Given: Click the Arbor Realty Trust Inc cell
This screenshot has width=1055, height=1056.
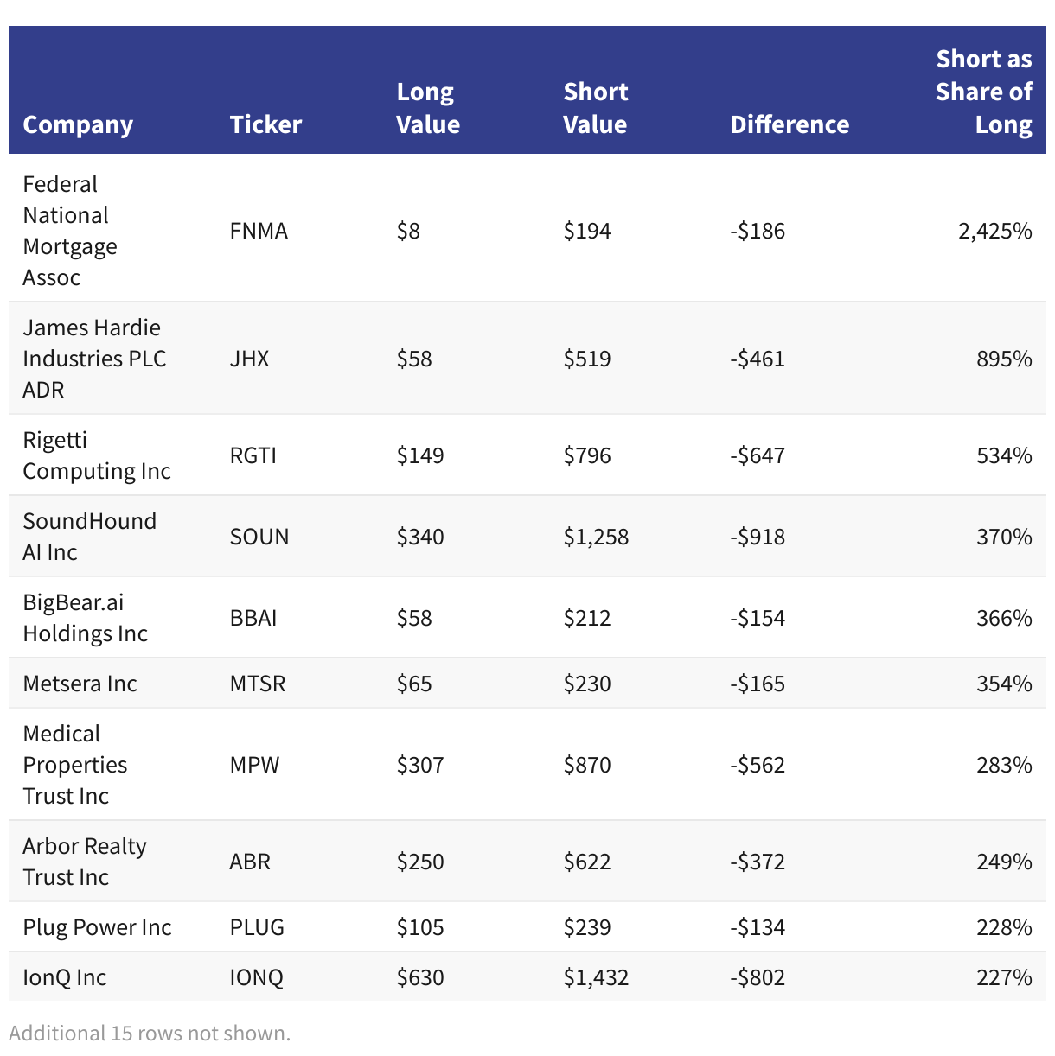Looking at the screenshot, I should (x=84, y=862).
